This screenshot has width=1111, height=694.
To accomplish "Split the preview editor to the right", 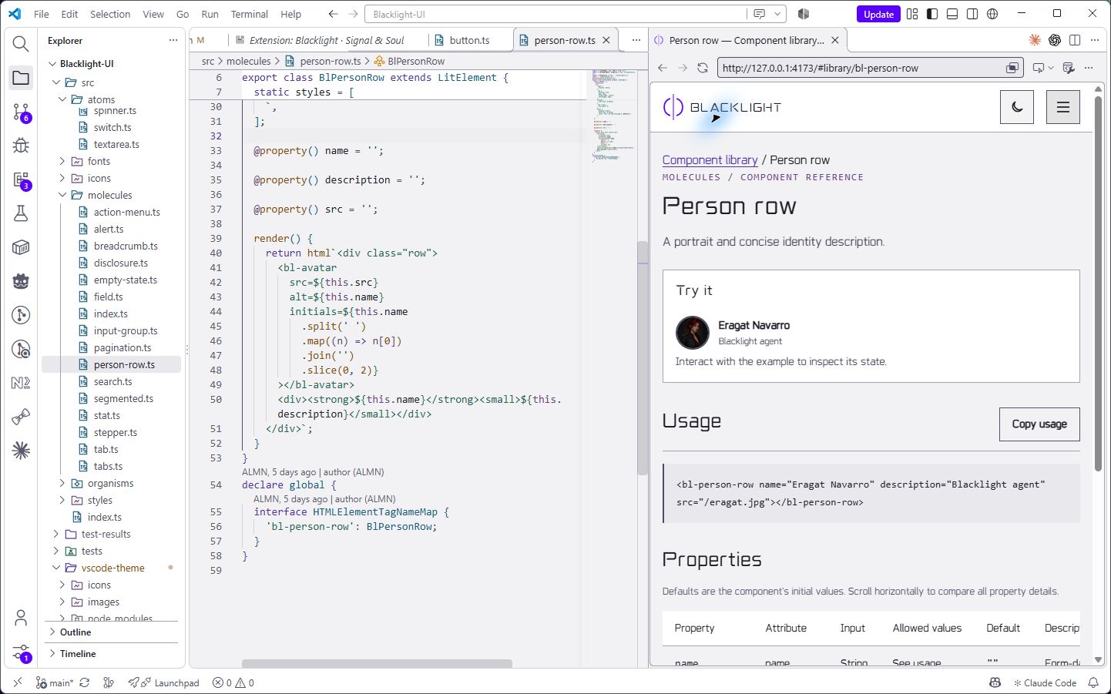I will click(x=1075, y=40).
